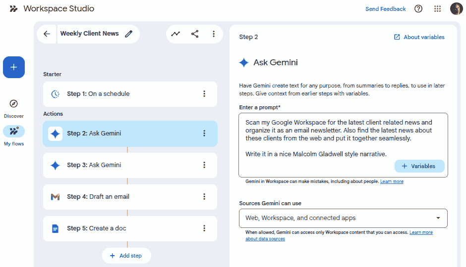The height and width of the screenshot is (267, 466).
Task: Open Discover compass icon in sidebar
Action: 14,104
